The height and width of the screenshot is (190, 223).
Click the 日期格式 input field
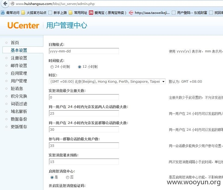click(x=84, y=51)
